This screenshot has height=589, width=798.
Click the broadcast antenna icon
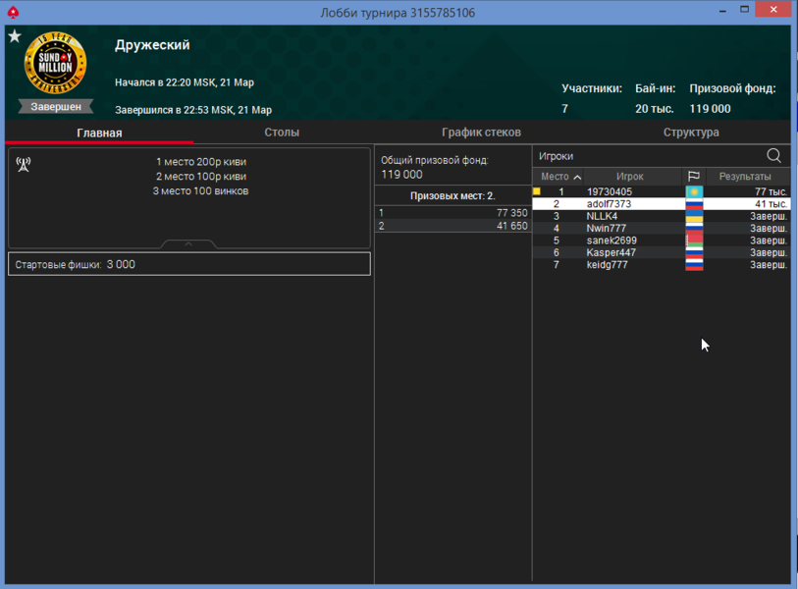[24, 164]
